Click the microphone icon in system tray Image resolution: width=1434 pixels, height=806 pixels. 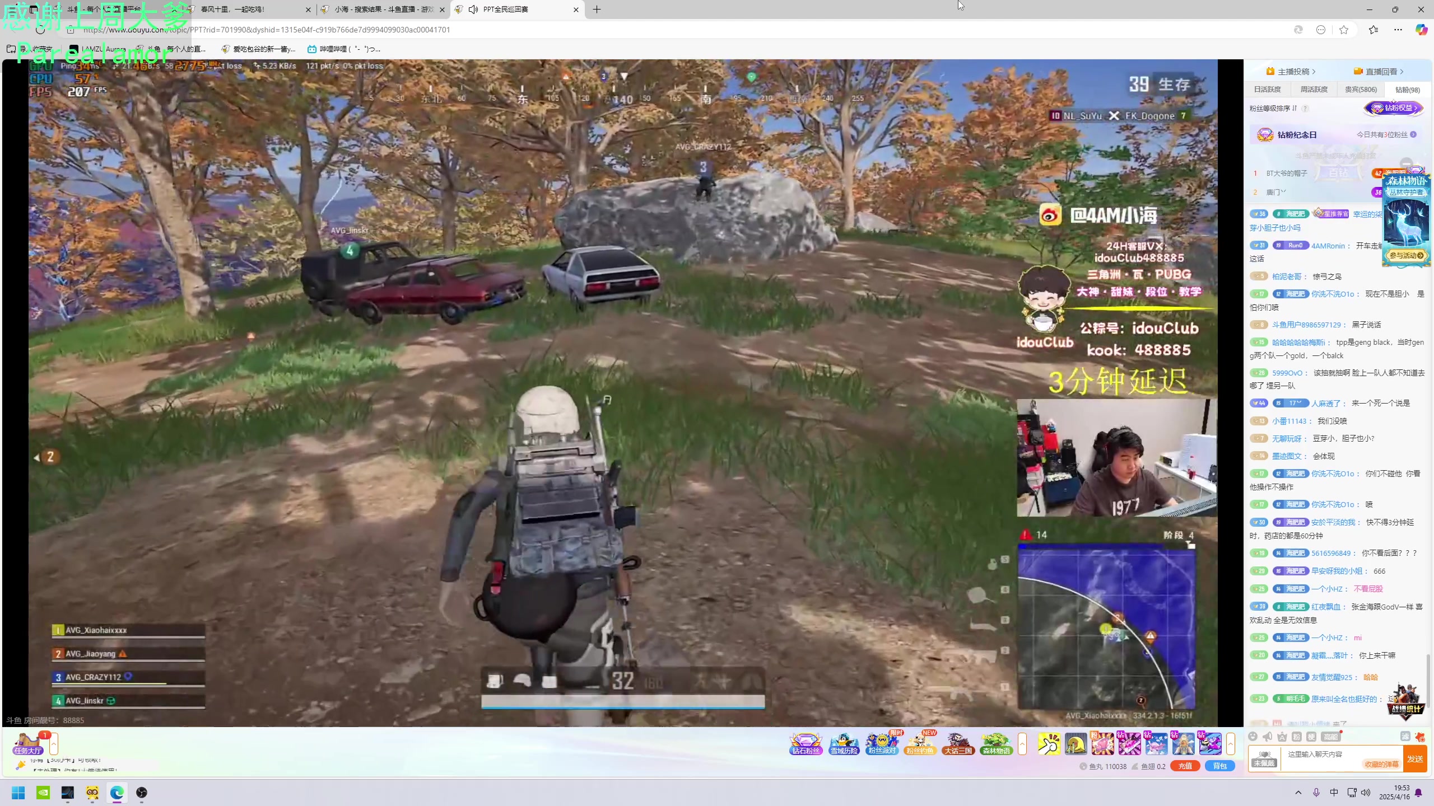click(1316, 793)
